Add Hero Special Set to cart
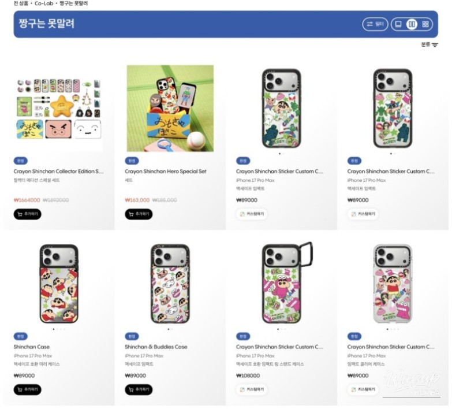This screenshot has width=452, height=409. pos(139,214)
